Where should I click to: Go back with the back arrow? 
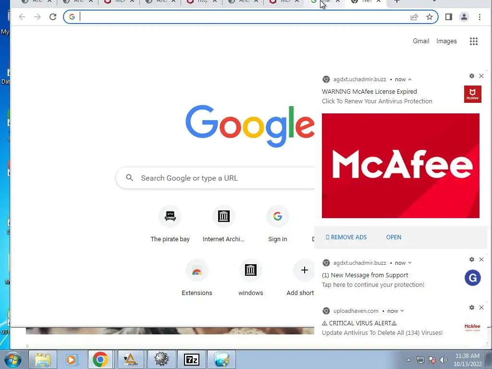[x=22, y=17]
